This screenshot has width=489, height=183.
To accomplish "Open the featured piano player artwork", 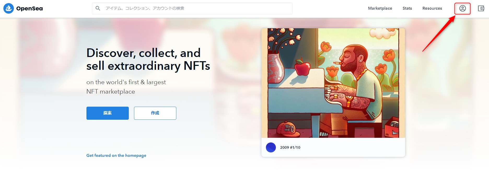I will coord(333,83).
